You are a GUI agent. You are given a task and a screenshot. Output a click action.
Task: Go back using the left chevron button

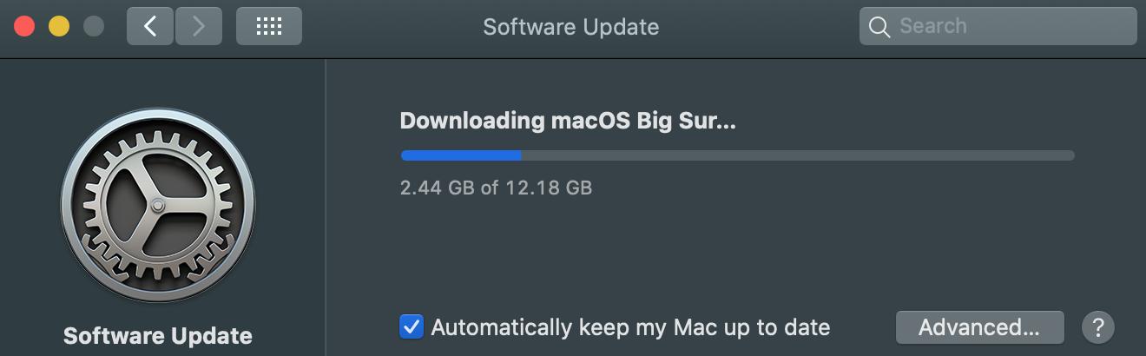pyautogui.click(x=150, y=26)
